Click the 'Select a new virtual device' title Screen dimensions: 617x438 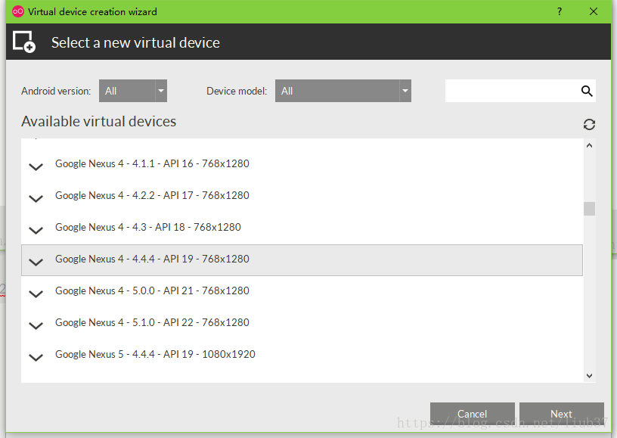click(135, 42)
